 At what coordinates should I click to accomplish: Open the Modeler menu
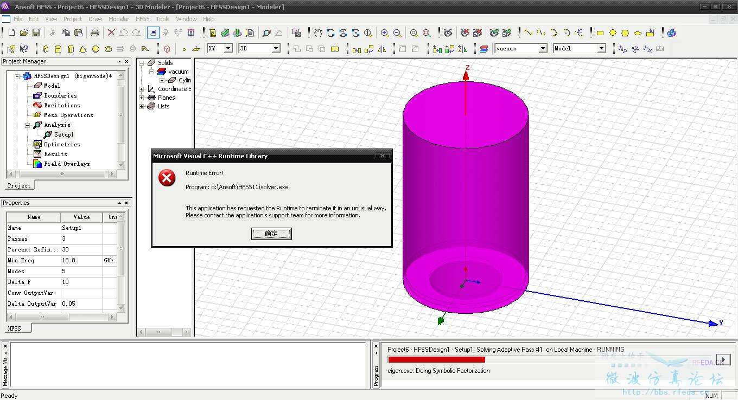pos(119,19)
